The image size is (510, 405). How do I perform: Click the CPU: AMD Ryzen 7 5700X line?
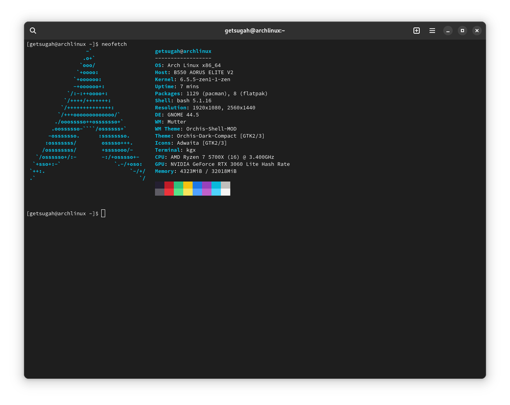pyautogui.click(x=215, y=157)
